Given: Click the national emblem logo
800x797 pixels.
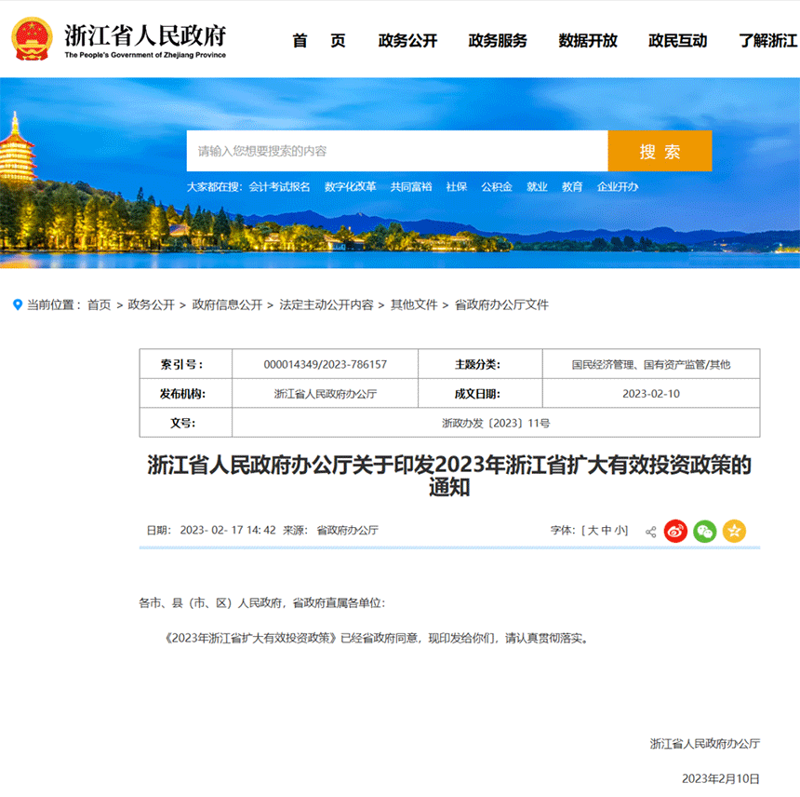Looking at the screenshot, I should pos(33,39).
